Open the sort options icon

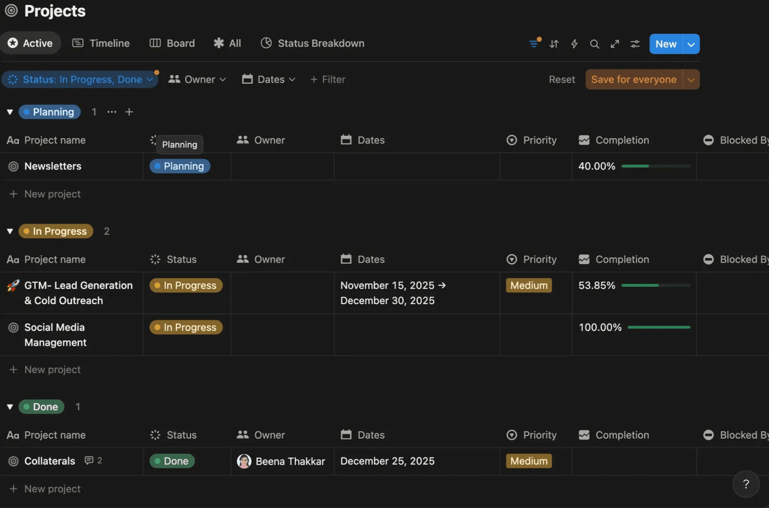click(554, 44)
